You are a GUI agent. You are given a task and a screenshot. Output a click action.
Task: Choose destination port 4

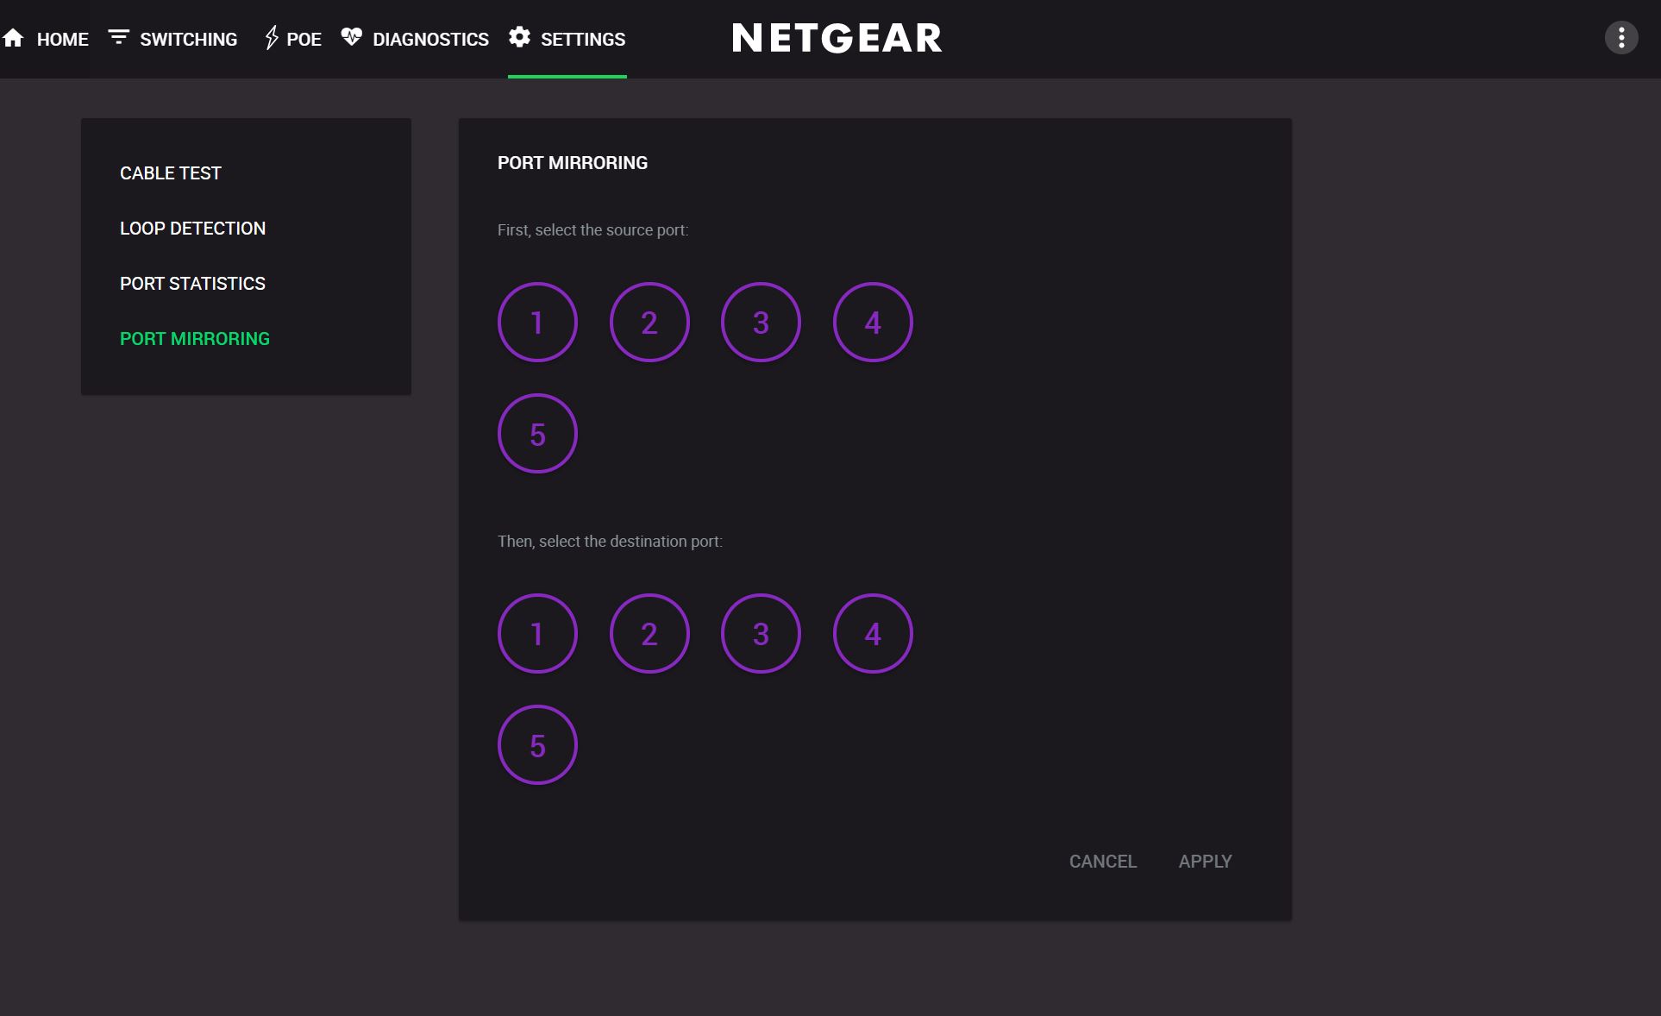point(873,634)
